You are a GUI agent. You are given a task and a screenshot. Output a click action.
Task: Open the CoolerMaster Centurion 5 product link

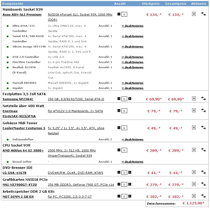click(24, 128)
